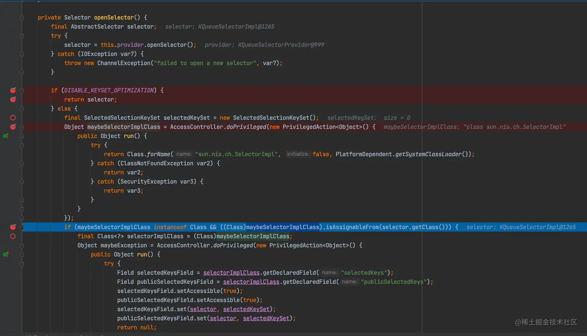Click inline hint "selector: KQueueSelectorImpl@1265" on declaration line

click(220, 26)
